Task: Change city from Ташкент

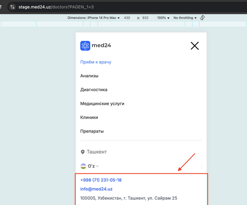Action: 97,152
